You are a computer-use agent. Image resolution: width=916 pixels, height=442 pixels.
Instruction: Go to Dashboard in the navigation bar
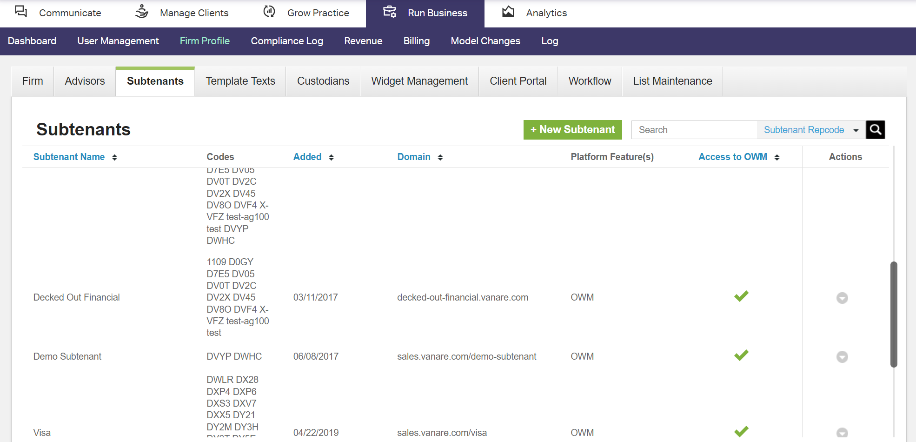click(x=32, y=41)
